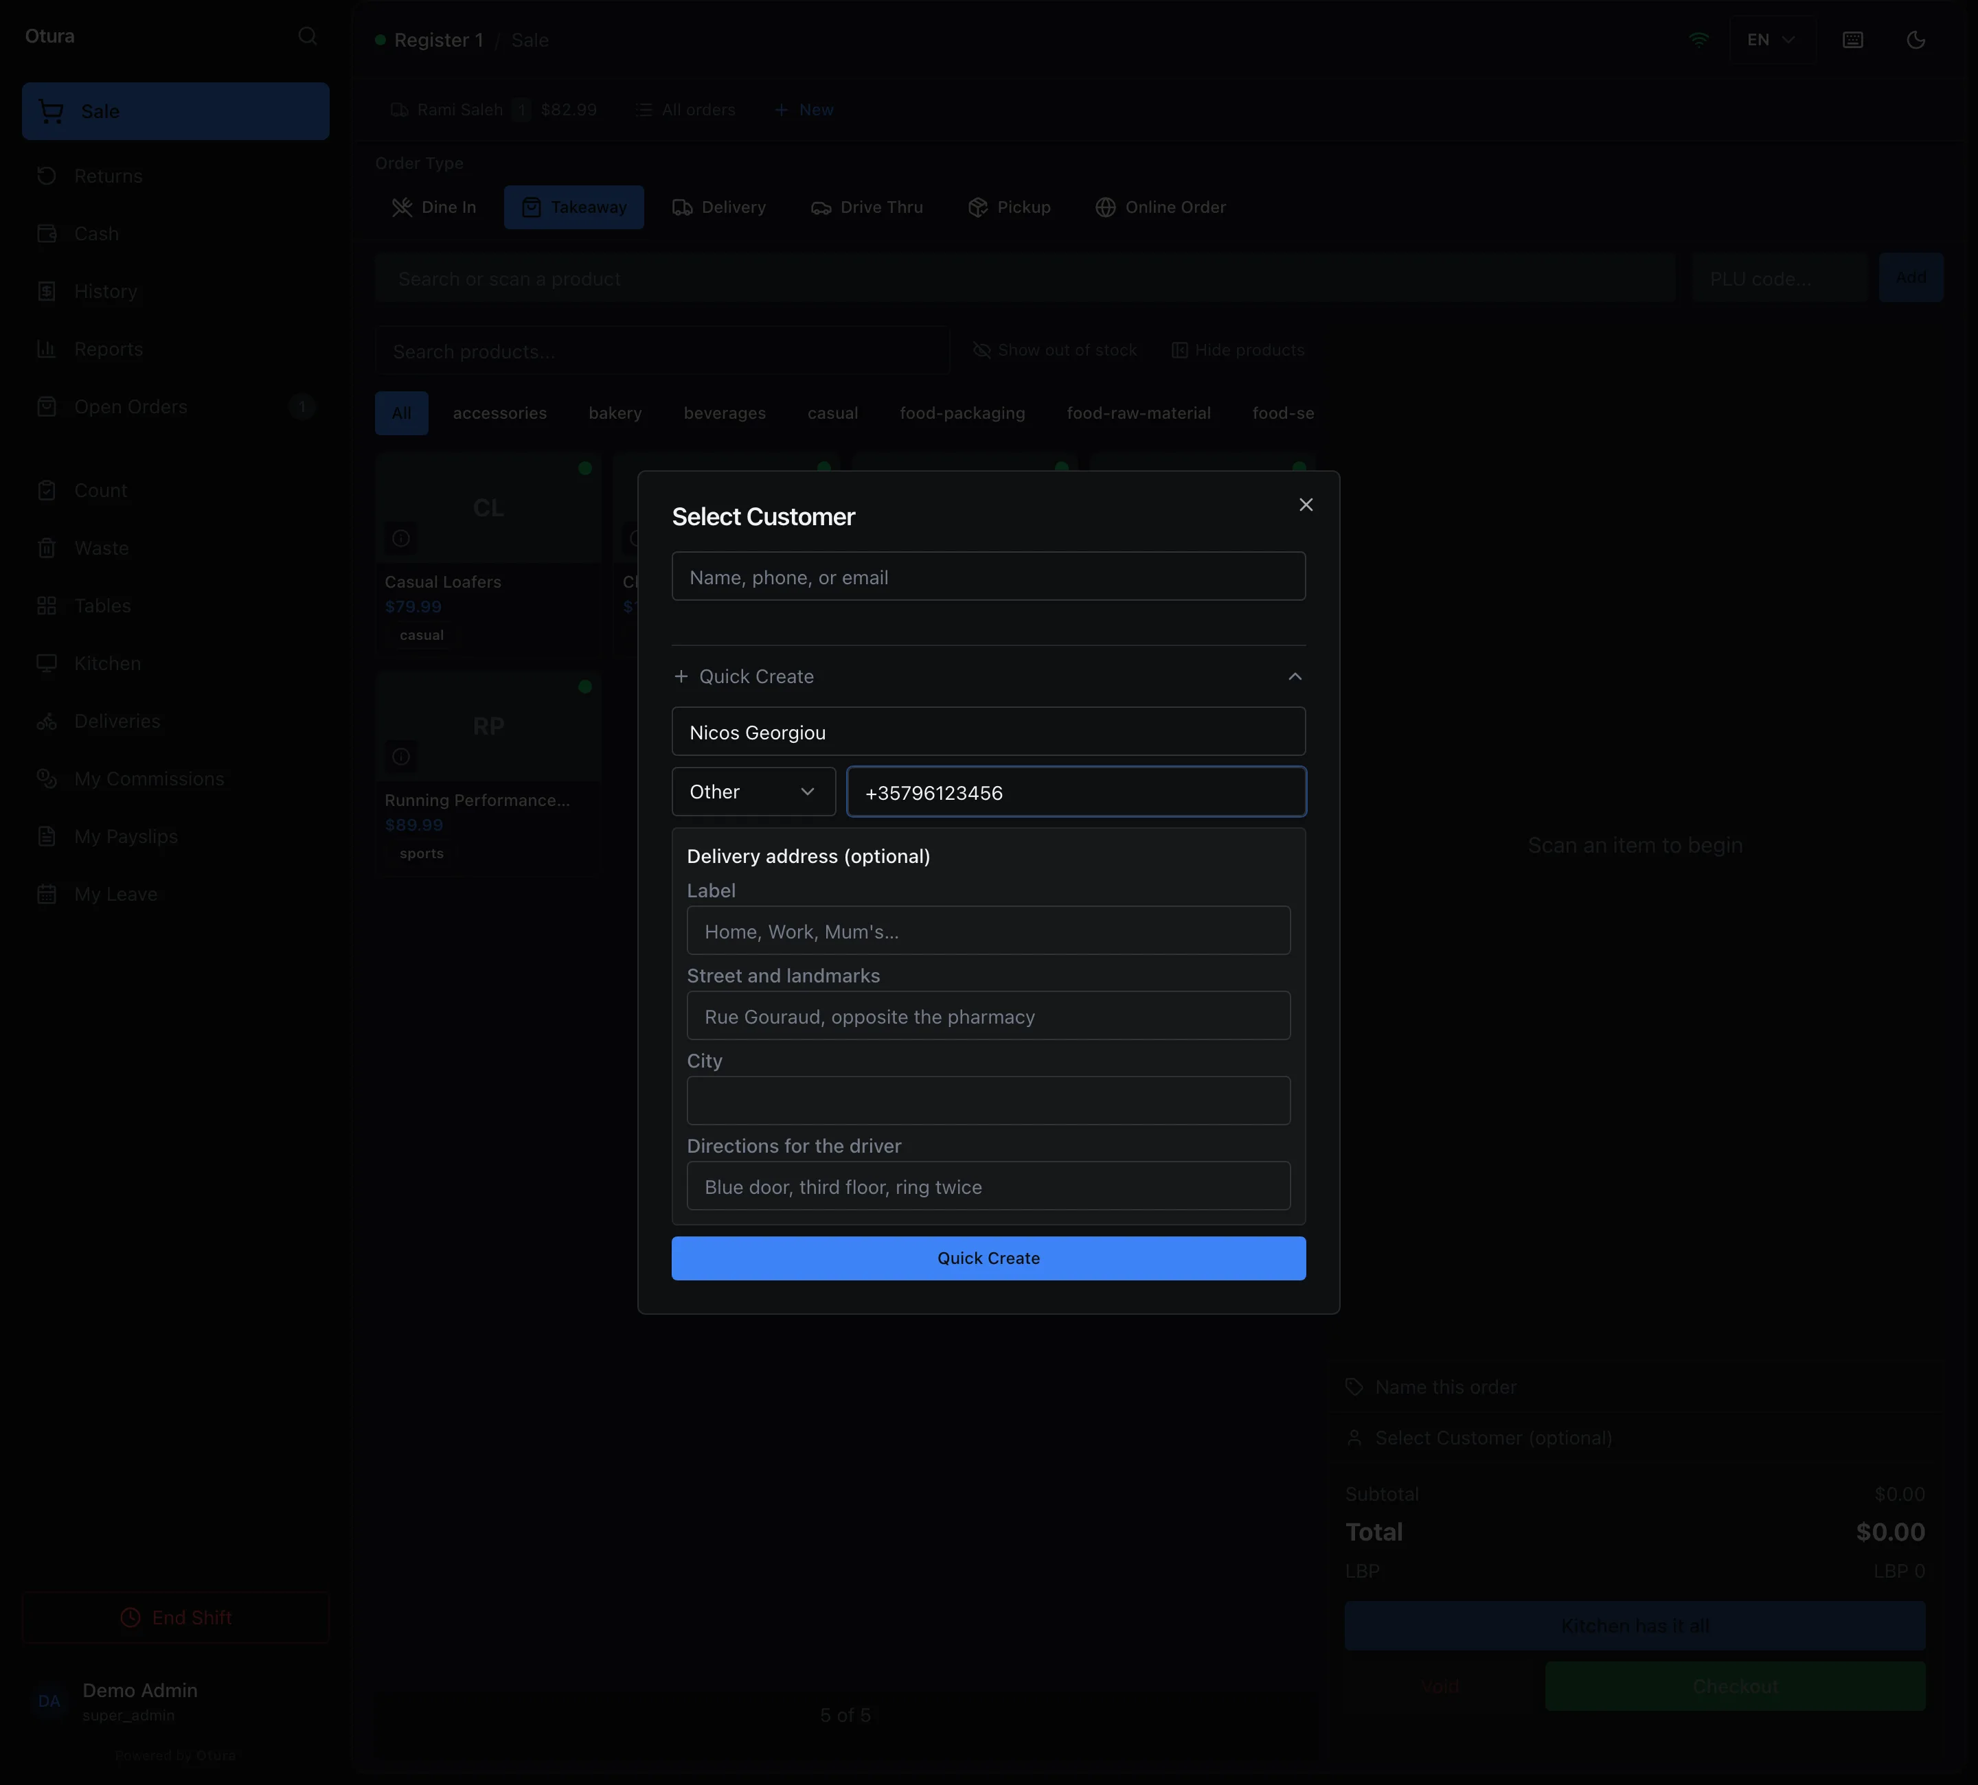The height and width of the screenshot is (1785, 1978).
Task: Click the Wi-Fi connection status icon
Action: pos(1698,41)
